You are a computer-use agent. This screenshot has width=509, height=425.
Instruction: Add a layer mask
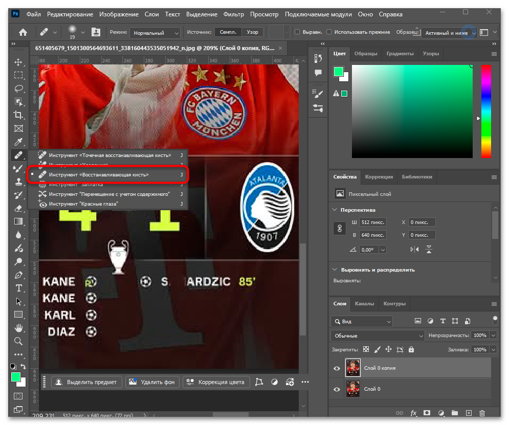pos(427,413)
